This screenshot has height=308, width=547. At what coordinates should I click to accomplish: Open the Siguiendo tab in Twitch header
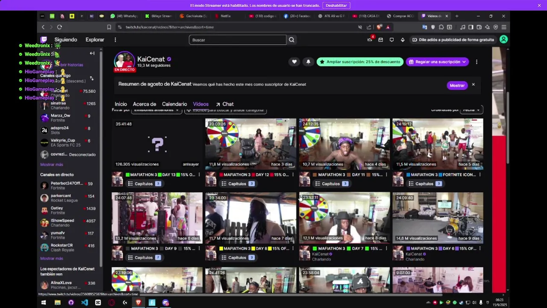(x=65, y=40)
